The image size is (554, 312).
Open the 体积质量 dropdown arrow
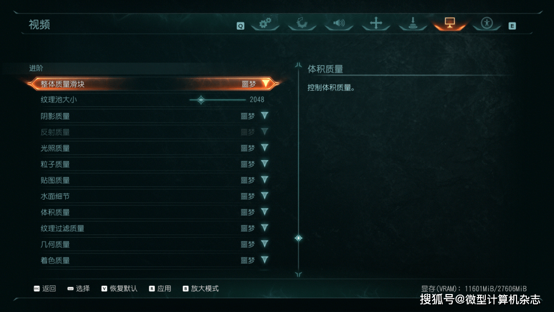click(x=265, y=211)
